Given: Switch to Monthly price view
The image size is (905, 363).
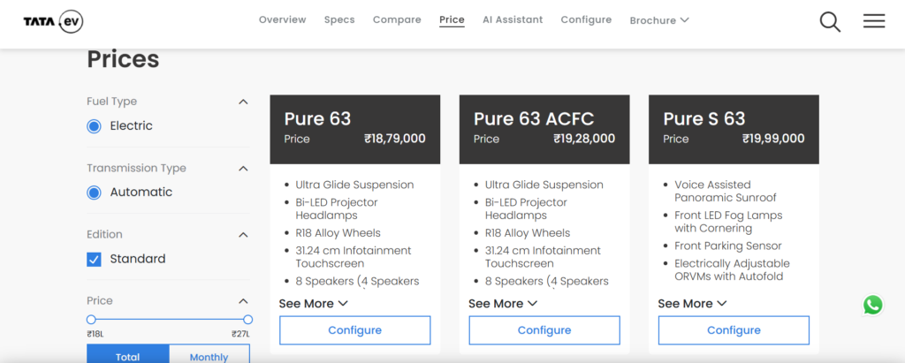Looking at the screenshot, I should tap(209, 357).
